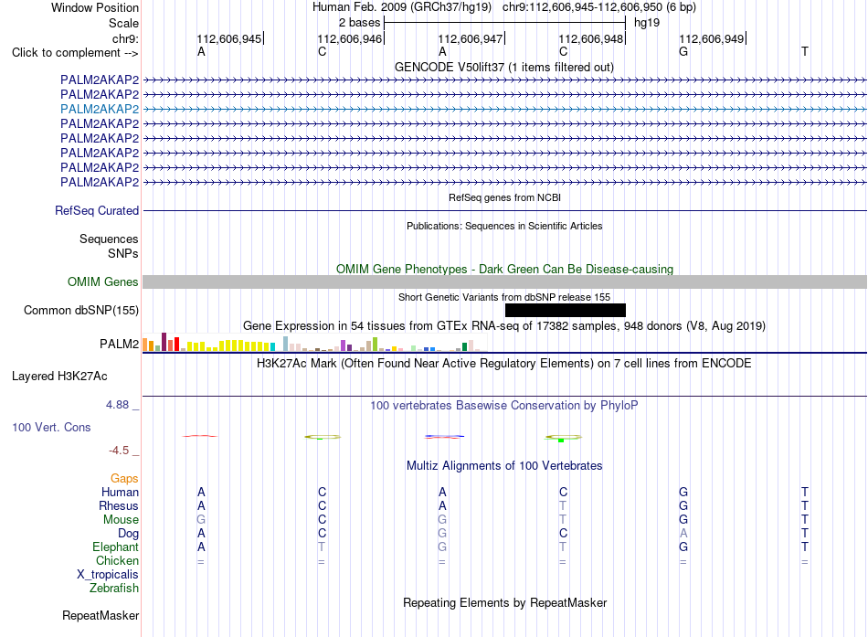Click 'RefSeq genes from NCBI' track title
The width and height of the screenshot is (868, 637).
click(504, 197)
